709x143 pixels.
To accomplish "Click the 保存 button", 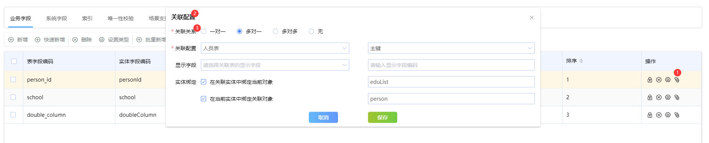I will click(x=383, y=118).
